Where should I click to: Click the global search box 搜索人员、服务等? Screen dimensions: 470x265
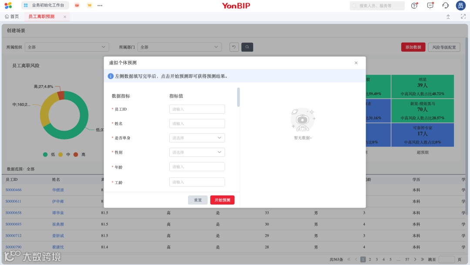point(377,5)
